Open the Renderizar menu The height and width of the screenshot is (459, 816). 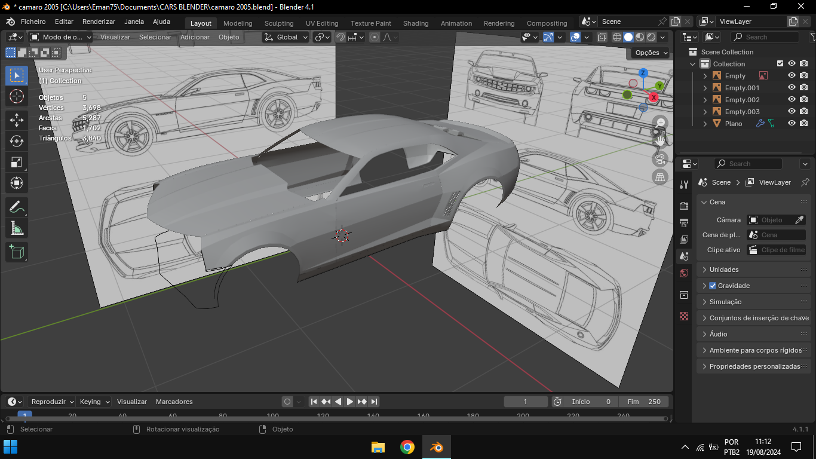tap(99, 22)
